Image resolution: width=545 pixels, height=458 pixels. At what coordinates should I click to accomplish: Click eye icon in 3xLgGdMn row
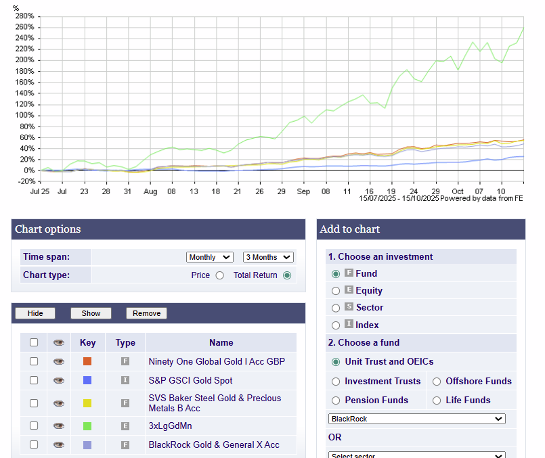pos(59,426)
